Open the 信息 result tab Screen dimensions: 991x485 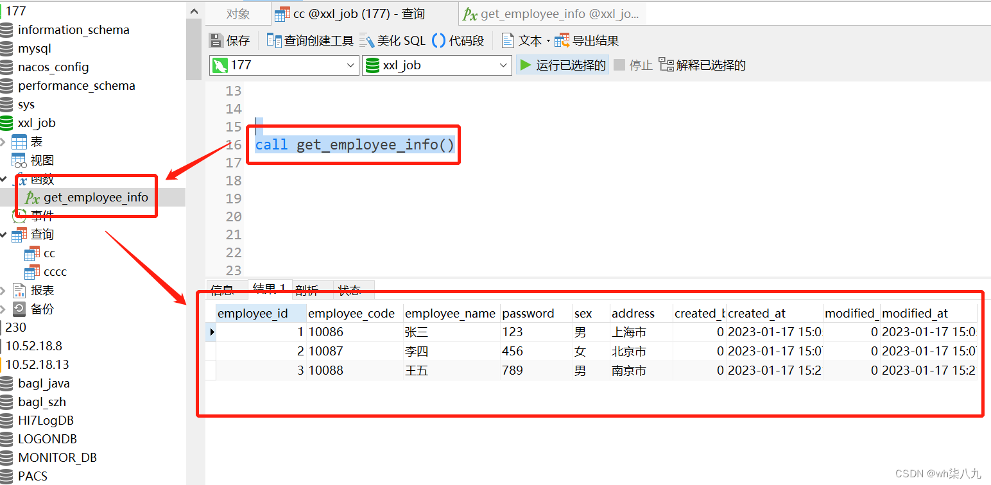(226, 290)
